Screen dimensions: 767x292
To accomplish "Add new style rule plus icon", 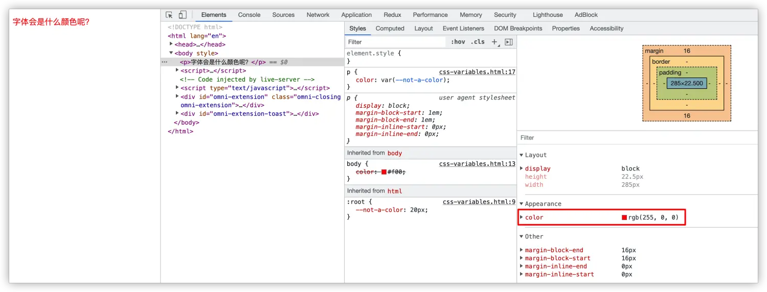I will [x=494, y=42].
